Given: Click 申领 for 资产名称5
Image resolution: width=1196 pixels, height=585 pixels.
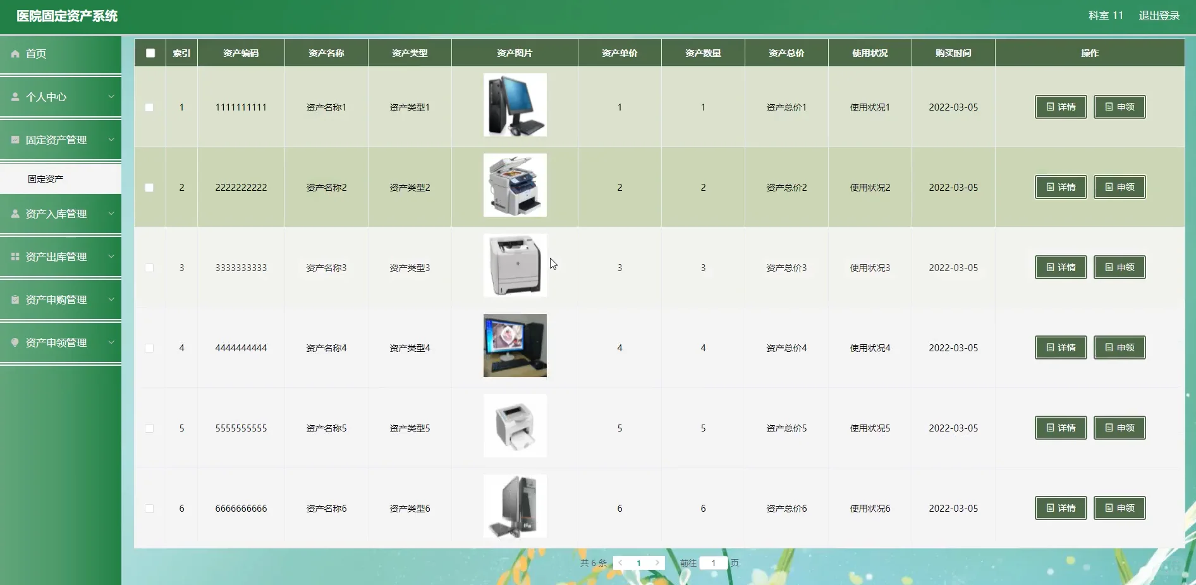Looking at the screenshot, I should pyautogui.click(x=1120, y=428).
